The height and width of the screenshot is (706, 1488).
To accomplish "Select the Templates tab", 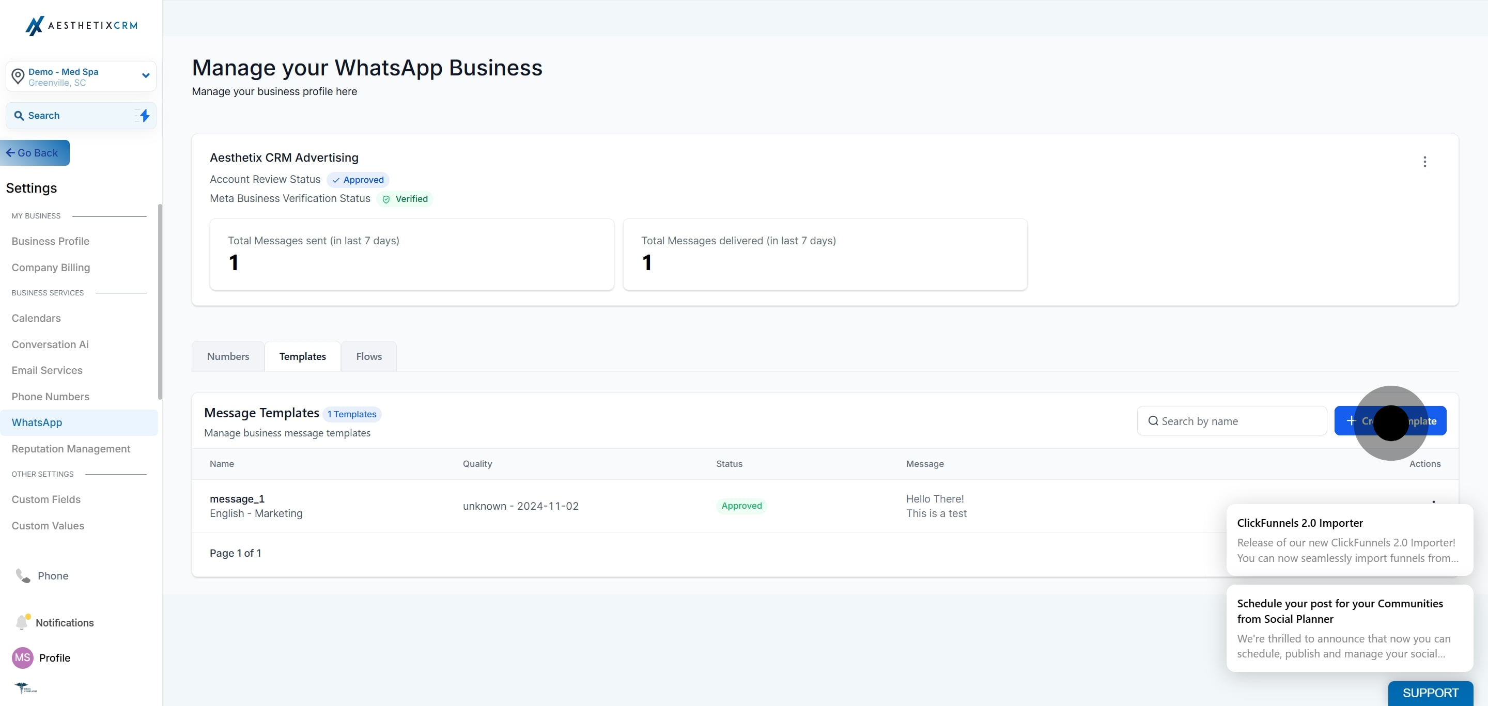I will pyautogui.click(x=302, y=356).
